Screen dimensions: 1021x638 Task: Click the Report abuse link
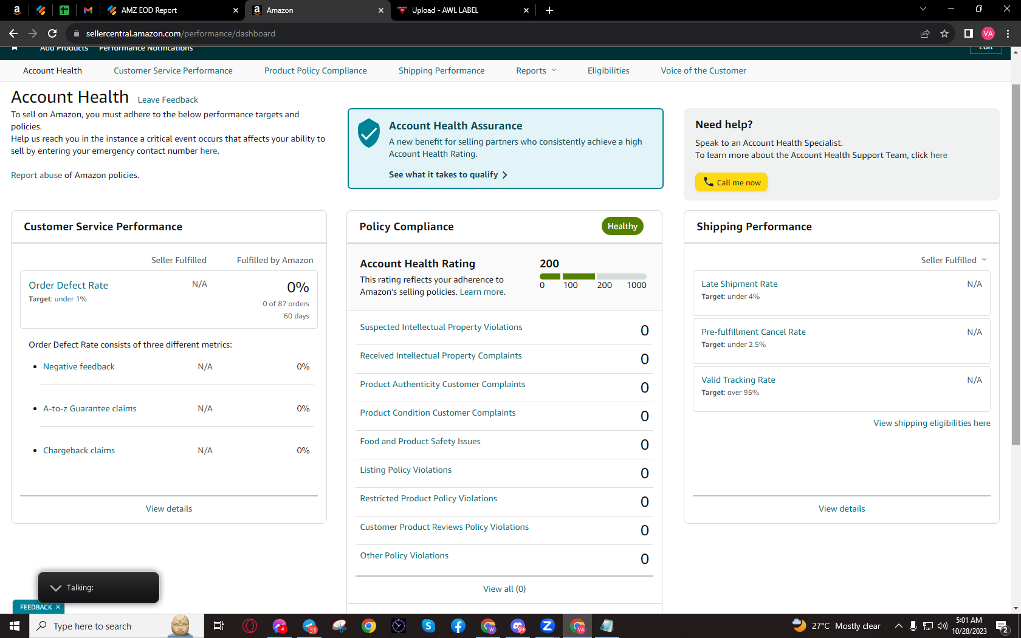36,175
